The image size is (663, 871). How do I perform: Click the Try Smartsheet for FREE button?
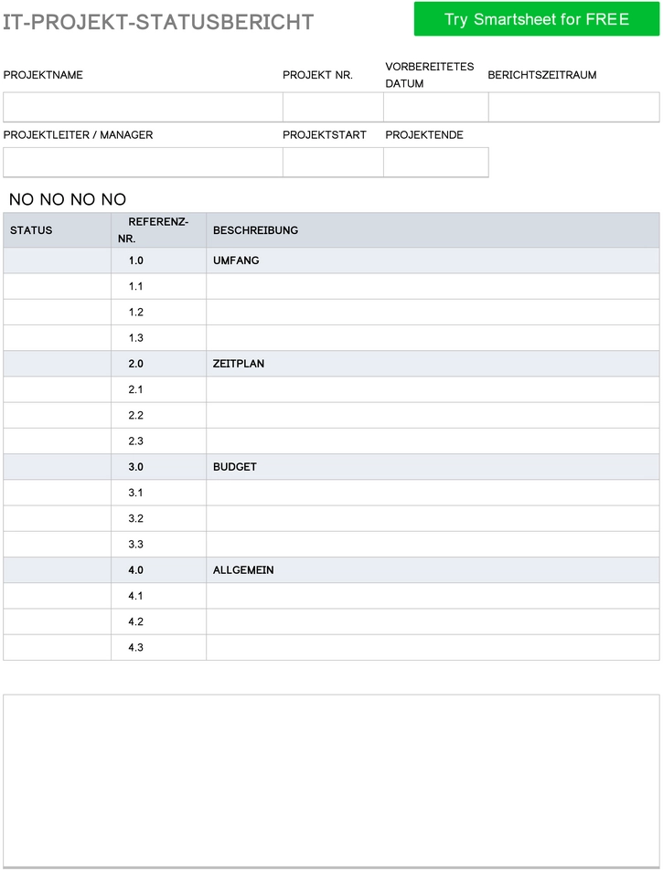click(x=536, y=19)
